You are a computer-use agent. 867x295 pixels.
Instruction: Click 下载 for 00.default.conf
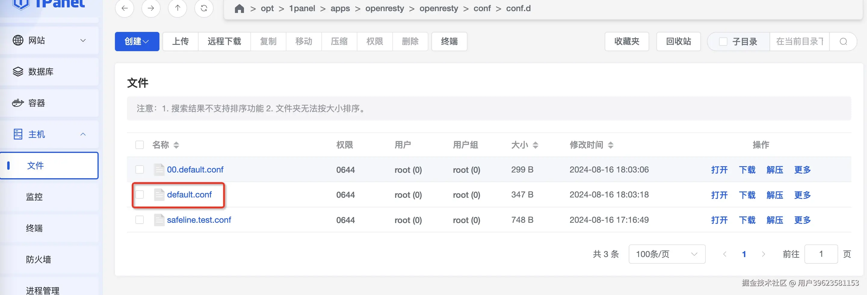click(747, 170)
